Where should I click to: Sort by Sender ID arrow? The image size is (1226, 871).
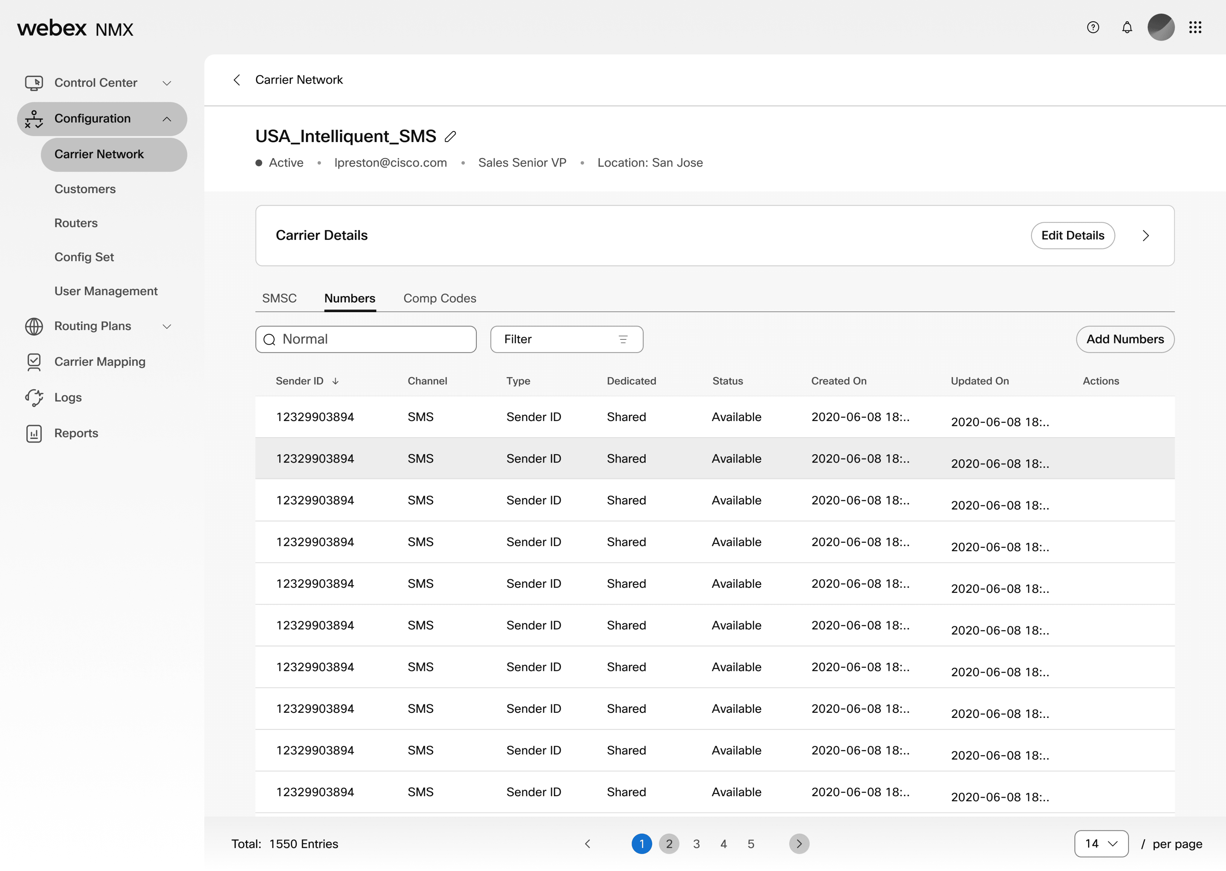tap(336, 381)
